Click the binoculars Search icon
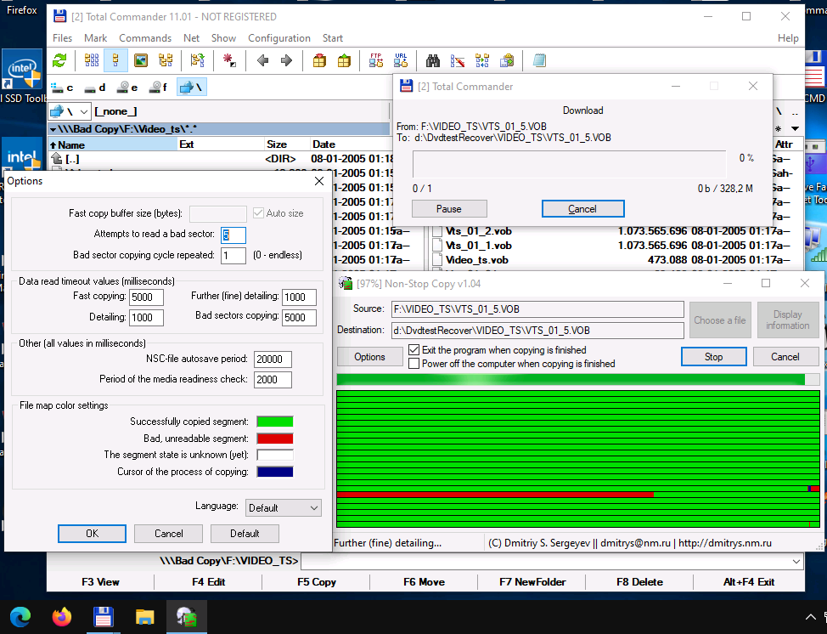Screen dimensions: 827x634 coord(433,60)
